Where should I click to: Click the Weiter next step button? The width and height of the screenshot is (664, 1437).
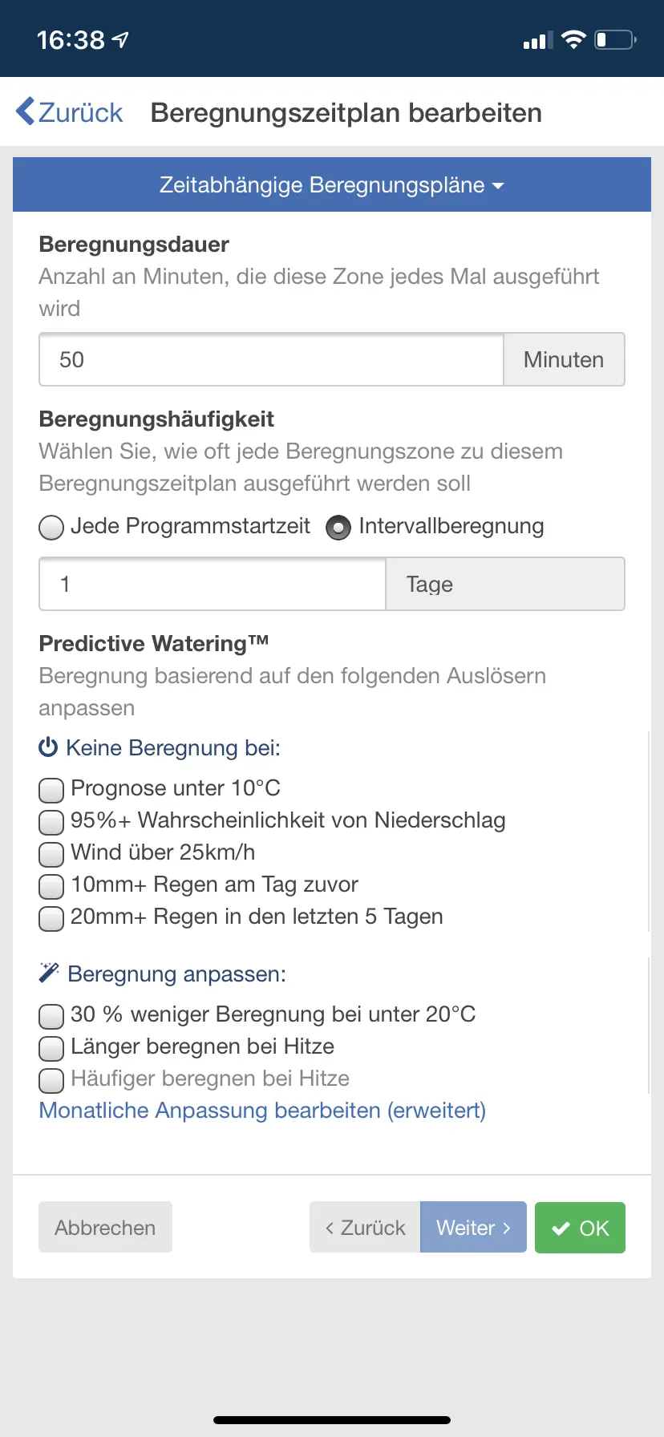(473, 1227)
